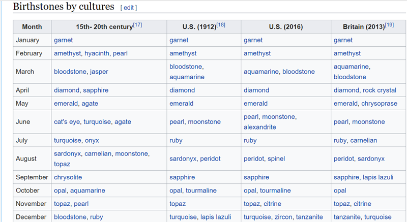Click rock crystal in the April row
The width and height of the screenshot is (407, 222).
click(380, 90)
